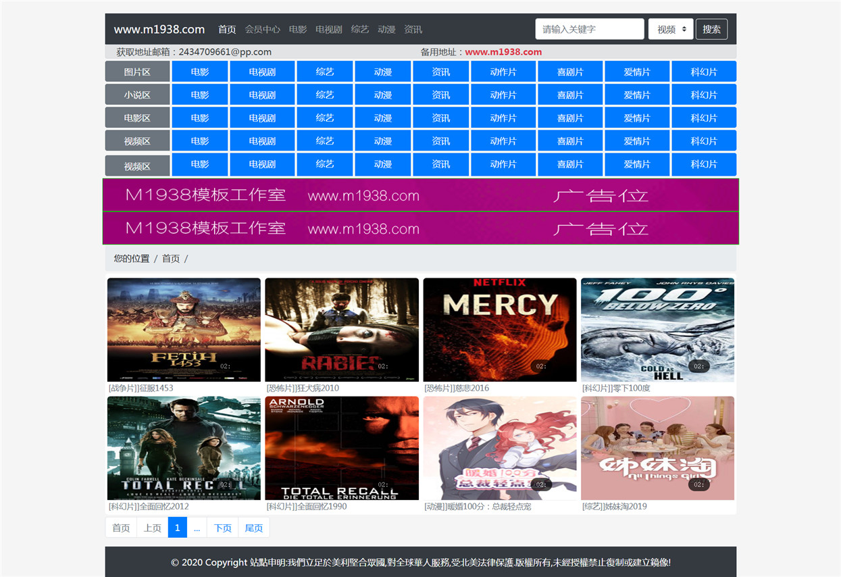841x577 pixels.
Task: Click the backup address www.m1938.com link
Action: (x=503, y=52)
